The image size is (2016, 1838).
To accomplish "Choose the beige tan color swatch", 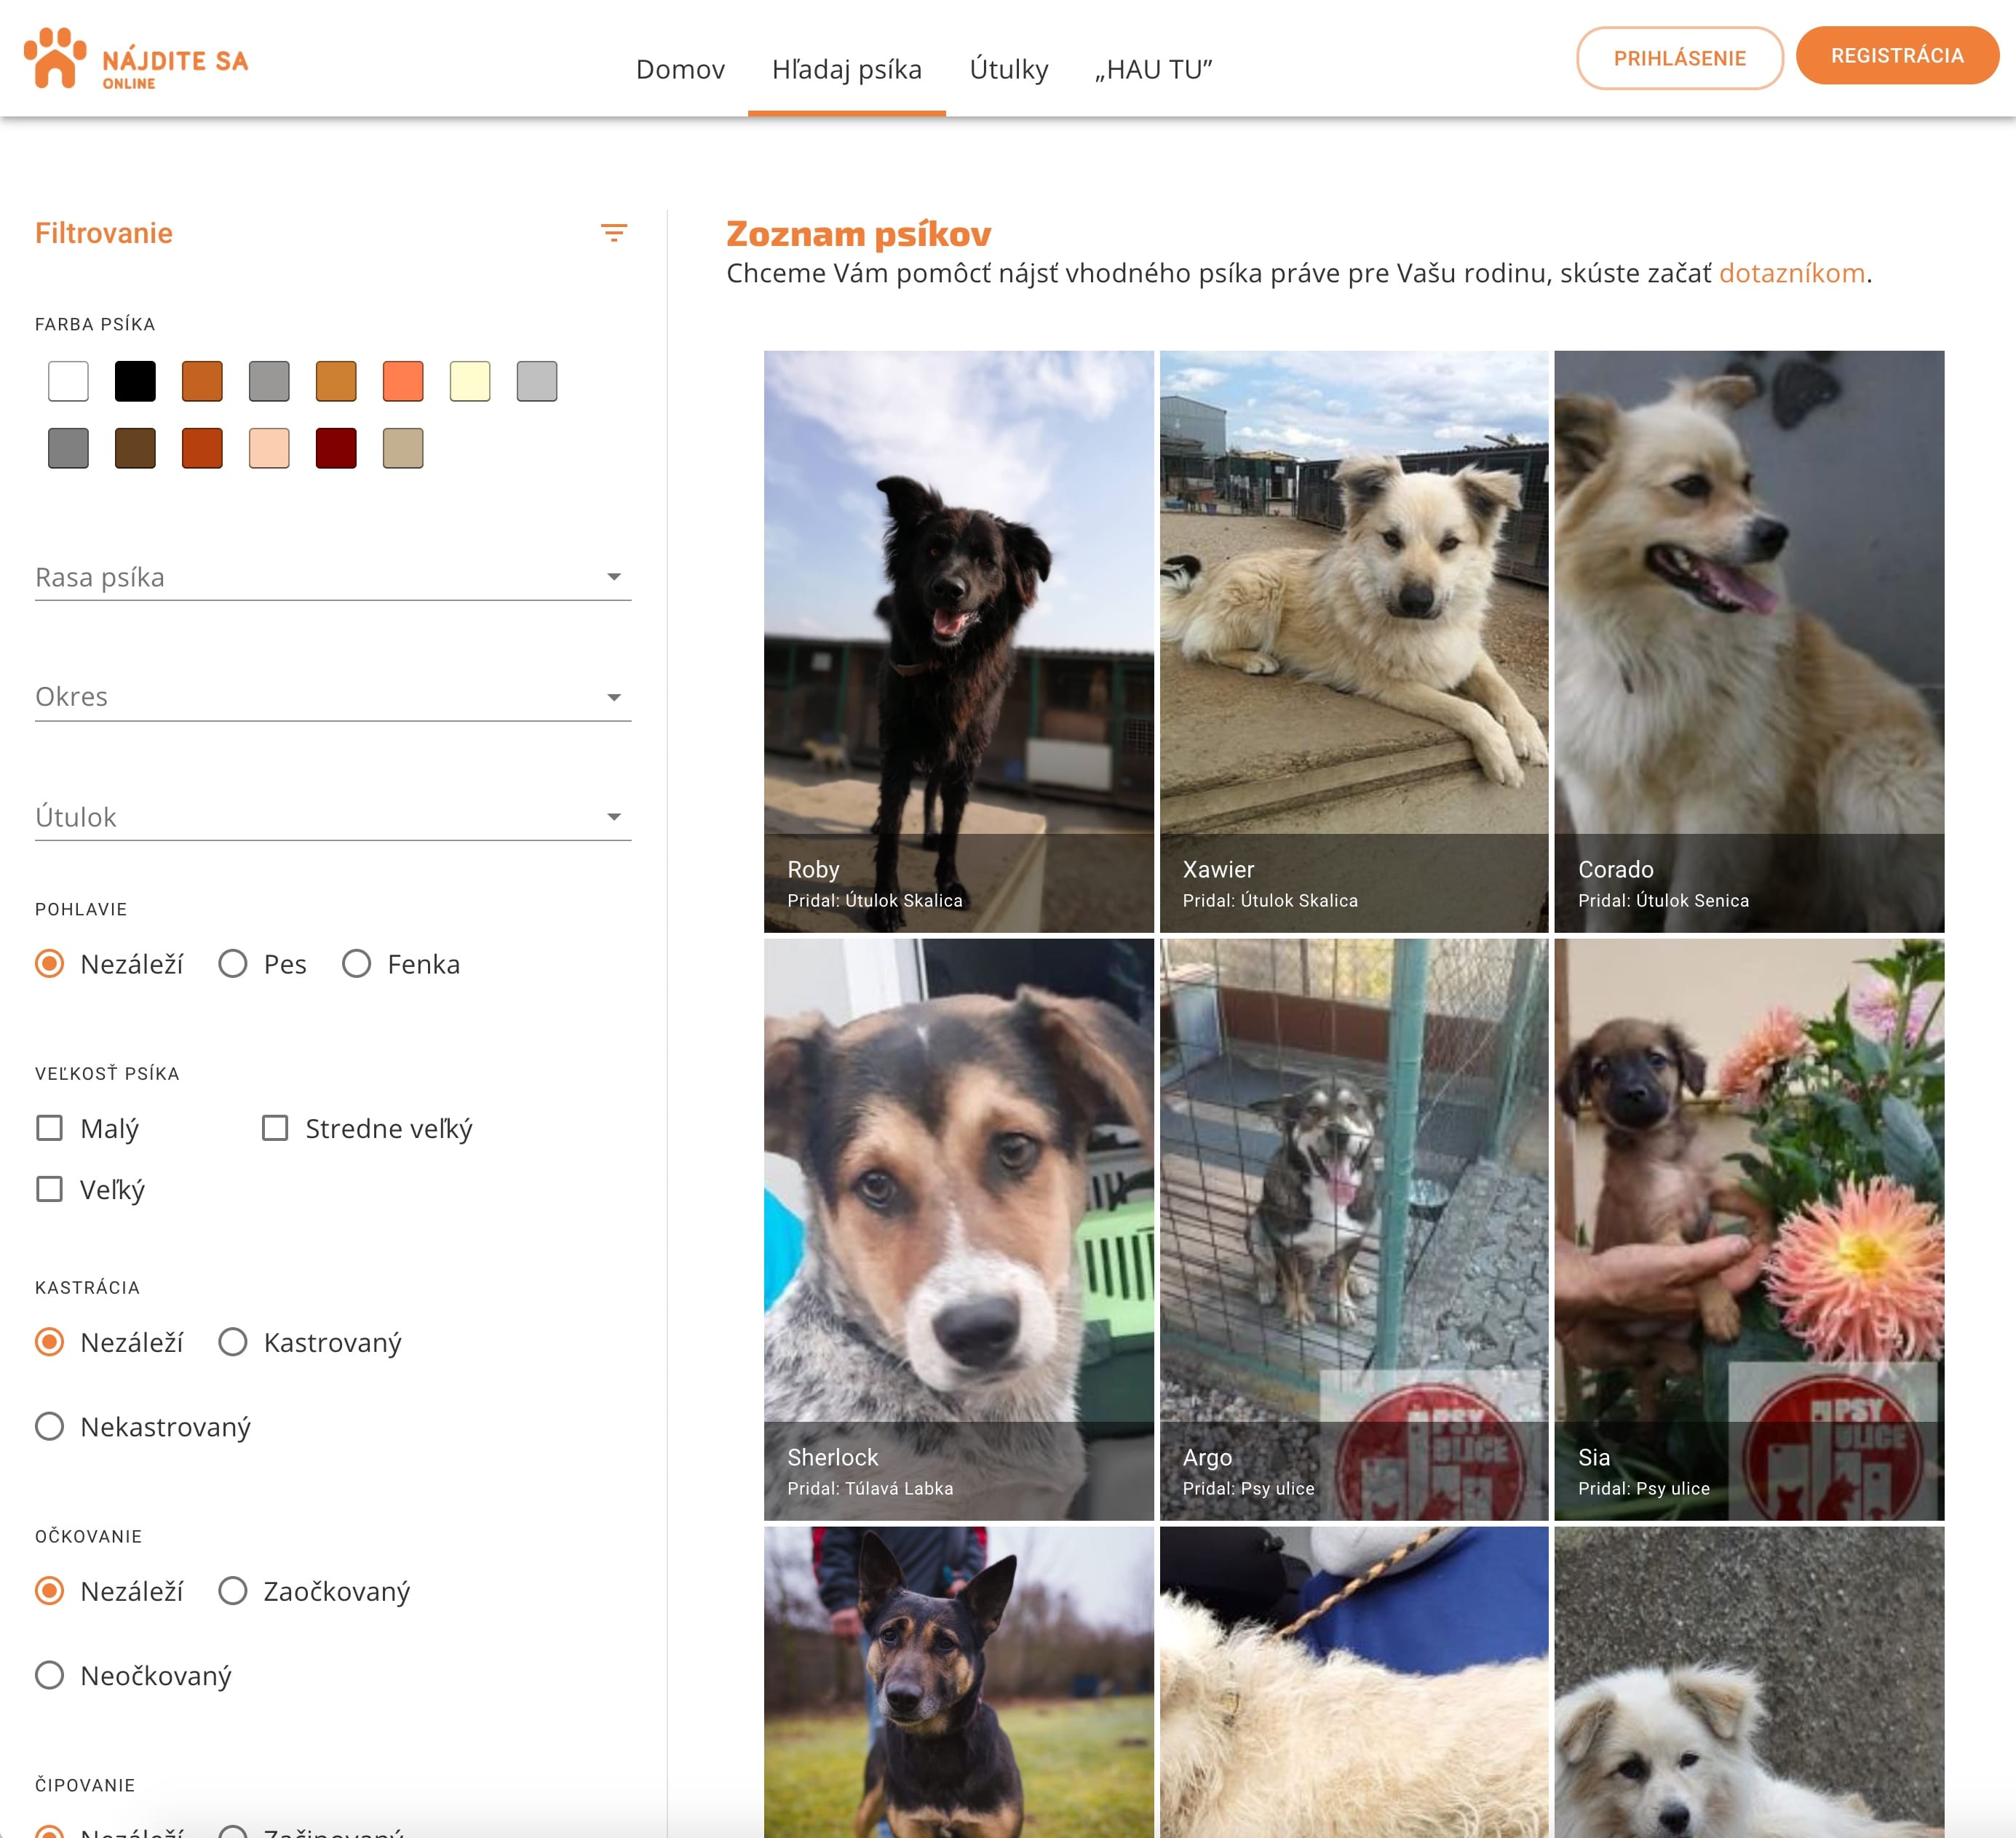I will 403,448.
